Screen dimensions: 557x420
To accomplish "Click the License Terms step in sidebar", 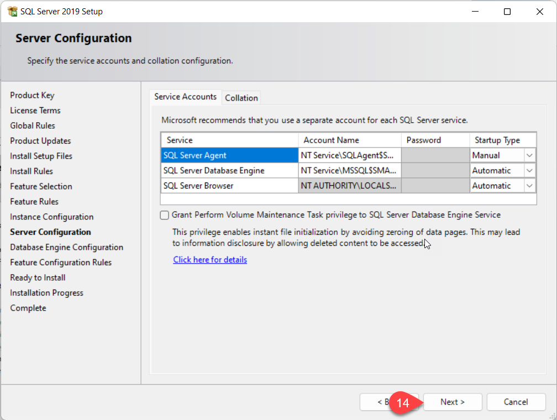I will 35,111.
